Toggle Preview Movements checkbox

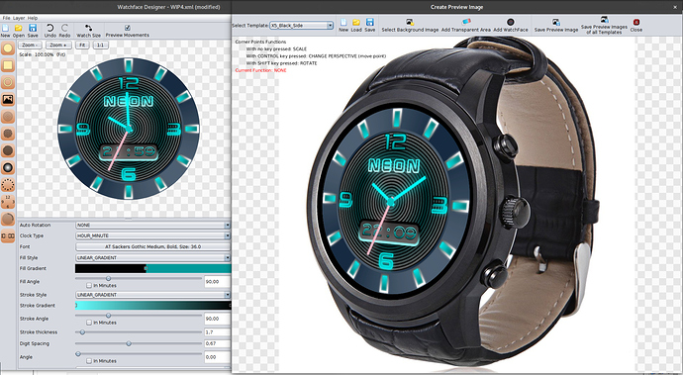[x=127, y=28]
